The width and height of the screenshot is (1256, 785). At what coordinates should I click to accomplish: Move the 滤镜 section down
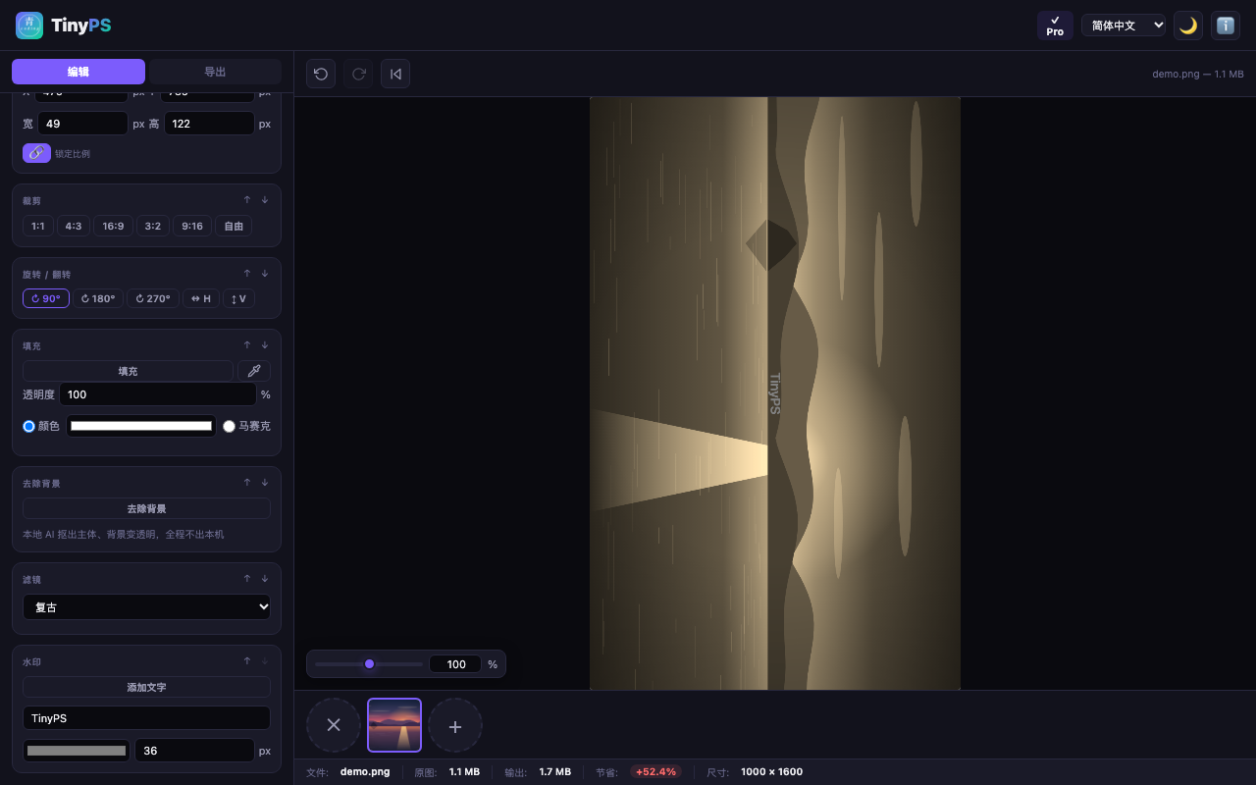pyautogui.click(x=265, y=579)
